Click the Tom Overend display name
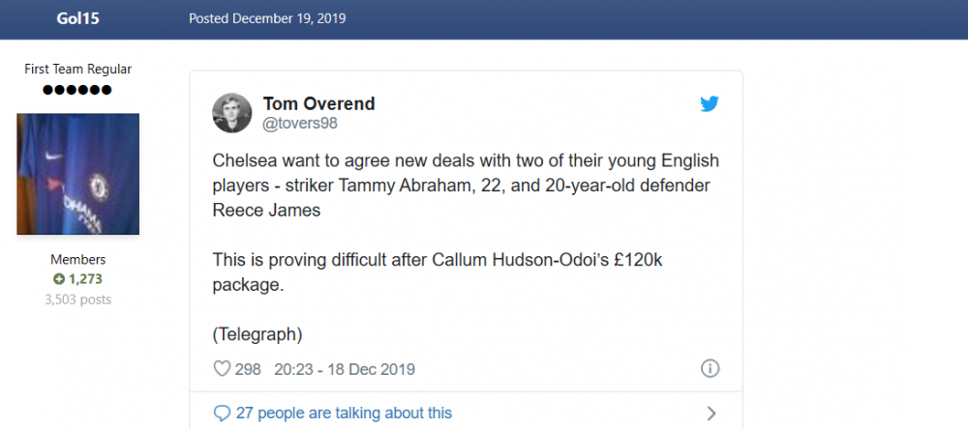The image size is (968, 429). coord(318,103)
